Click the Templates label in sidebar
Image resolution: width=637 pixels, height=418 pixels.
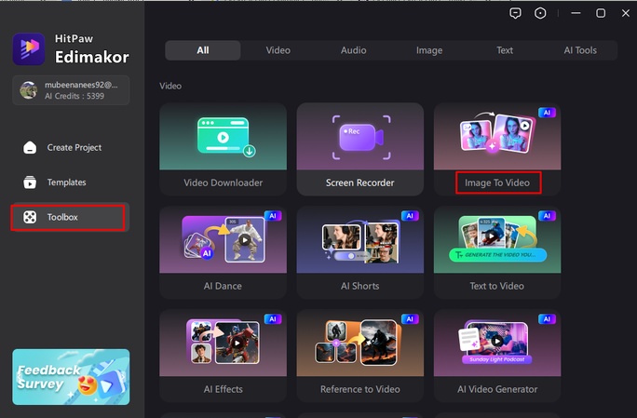click(x=67, y=182)
